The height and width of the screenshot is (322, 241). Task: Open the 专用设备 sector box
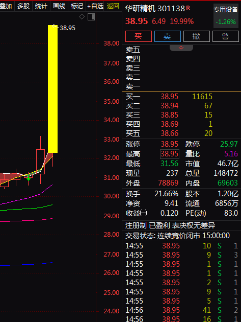[x=226, y=16]
